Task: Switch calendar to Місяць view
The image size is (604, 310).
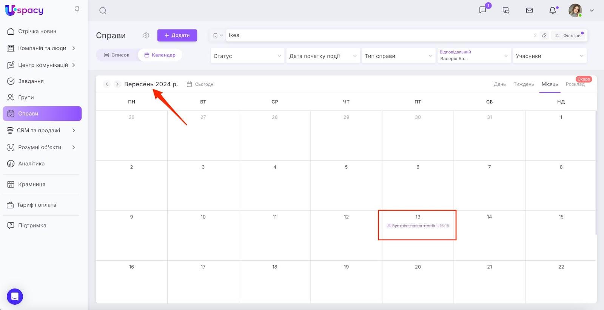Action: pos(550,84)
